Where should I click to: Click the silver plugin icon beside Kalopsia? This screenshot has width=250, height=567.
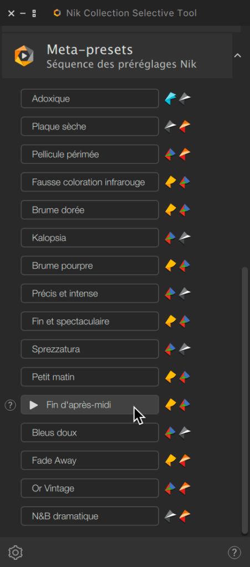point(185,238)
